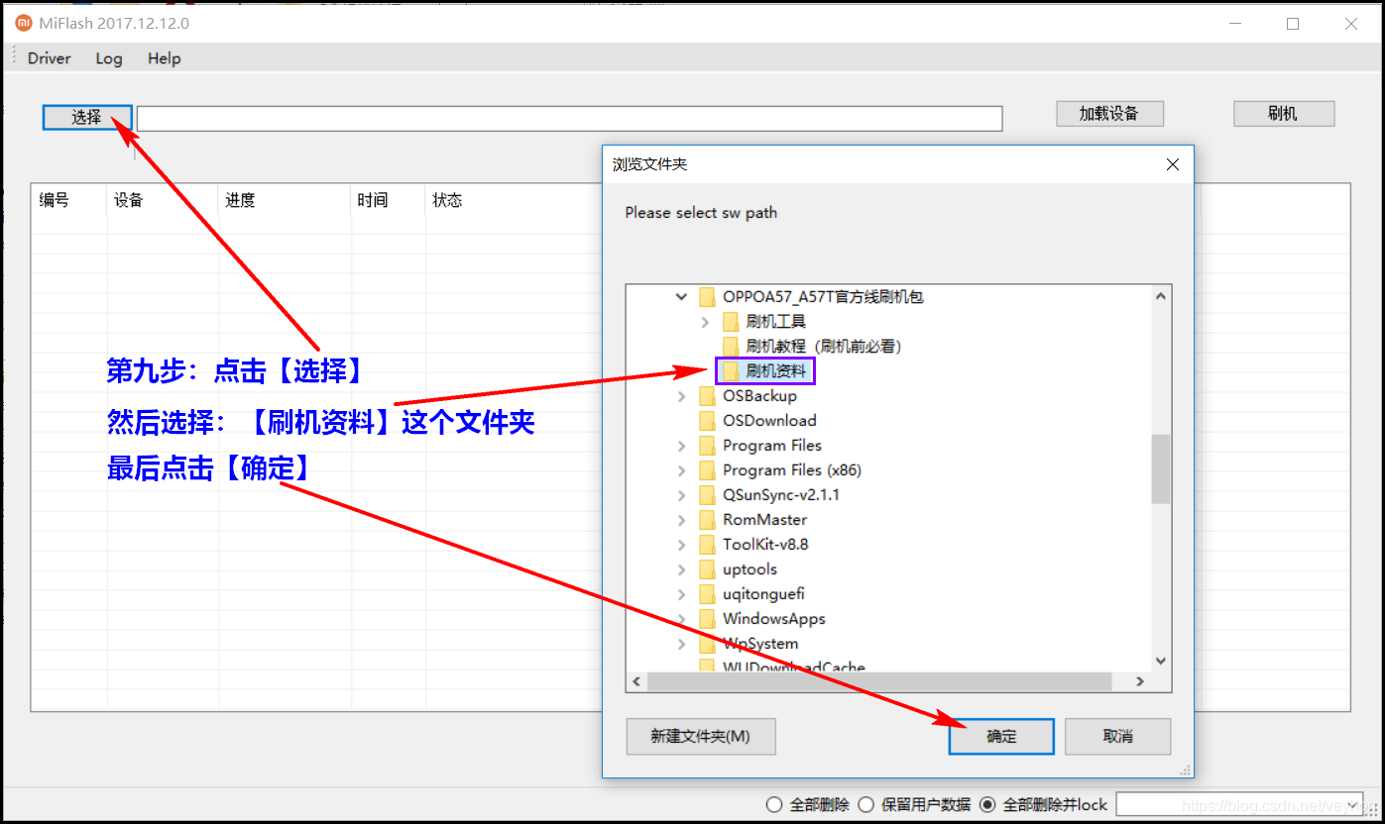
Task: Expand the uptools folder
Action: [x=681, y=569]
